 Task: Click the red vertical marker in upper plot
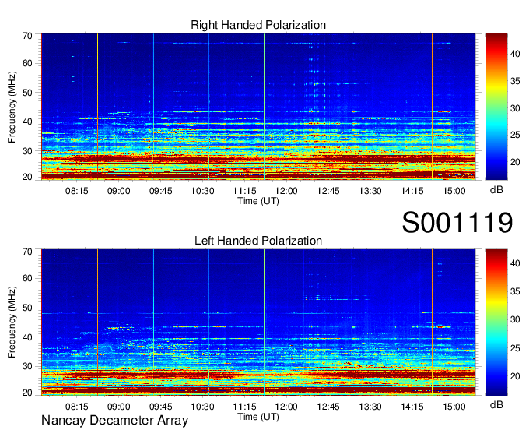coord(321,107)
